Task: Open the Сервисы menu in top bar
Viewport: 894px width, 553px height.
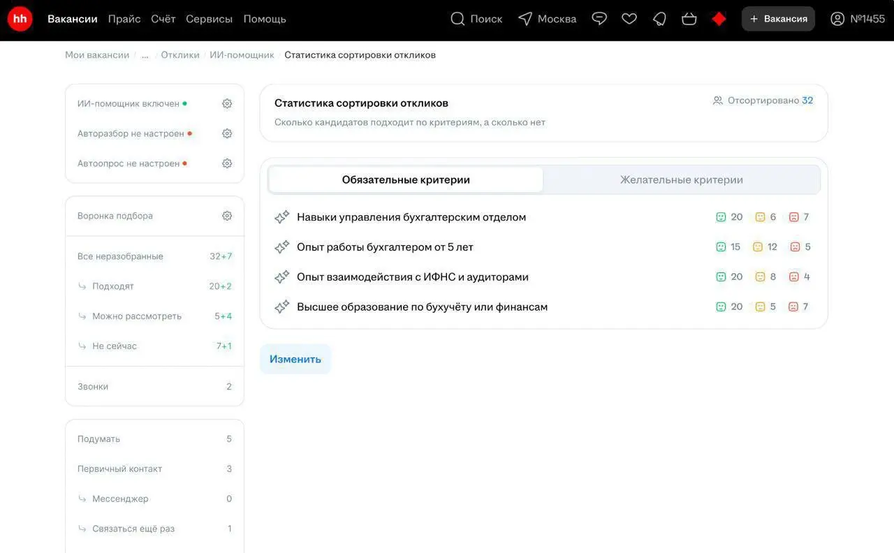Action: pyautogui.click(x=208, y=19)
